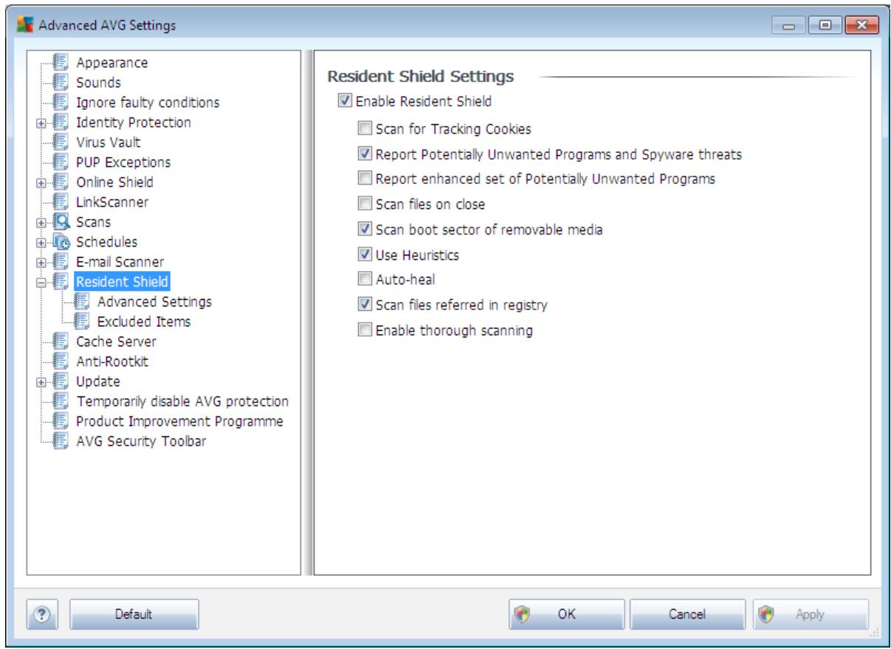Toggle Scan files referred in registry

click(x=364, y=305)
